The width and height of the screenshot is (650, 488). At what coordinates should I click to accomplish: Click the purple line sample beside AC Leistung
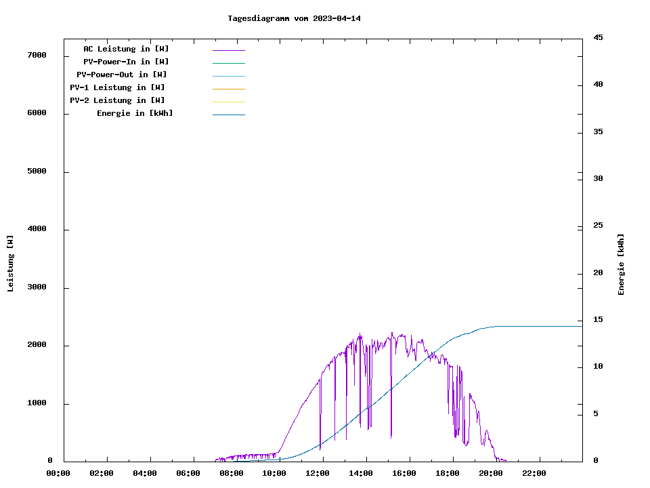pos(228,50)
